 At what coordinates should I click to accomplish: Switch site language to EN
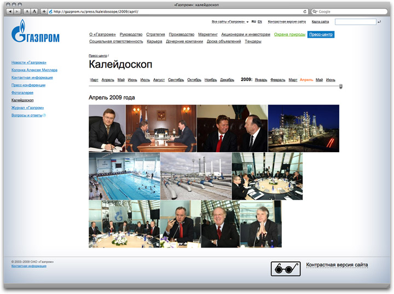(x=259, y=21)
